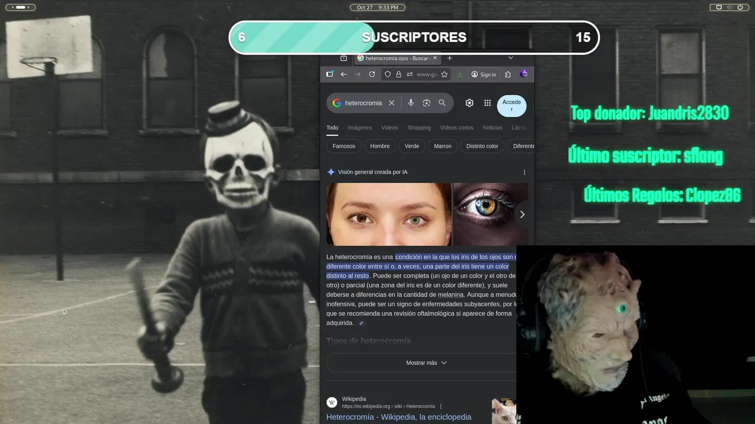Viewport: 755px width, 424px height.
Task: Close the heterocromia ojos browser tab
Action: 434,58
